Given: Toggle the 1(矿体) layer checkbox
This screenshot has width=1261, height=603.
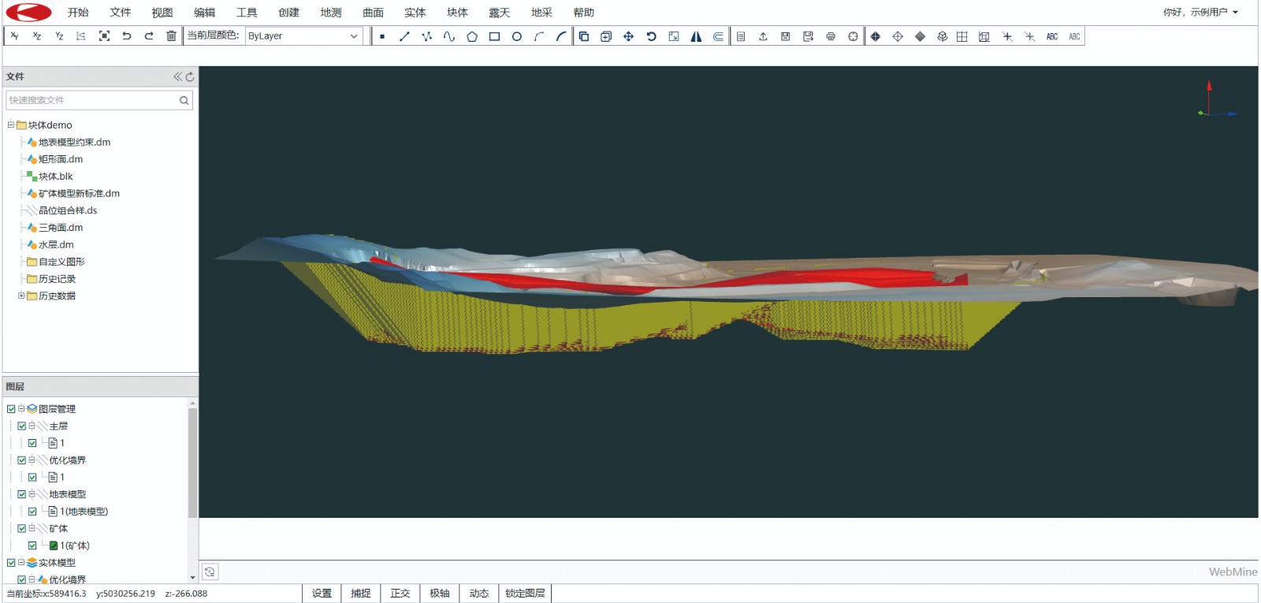Looking at the screenshot, I should coord(32,545).
